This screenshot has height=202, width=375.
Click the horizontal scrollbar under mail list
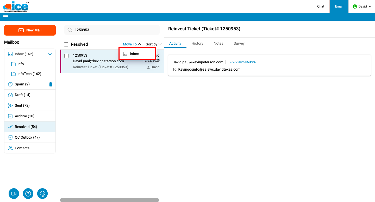(x=109, y=200)
